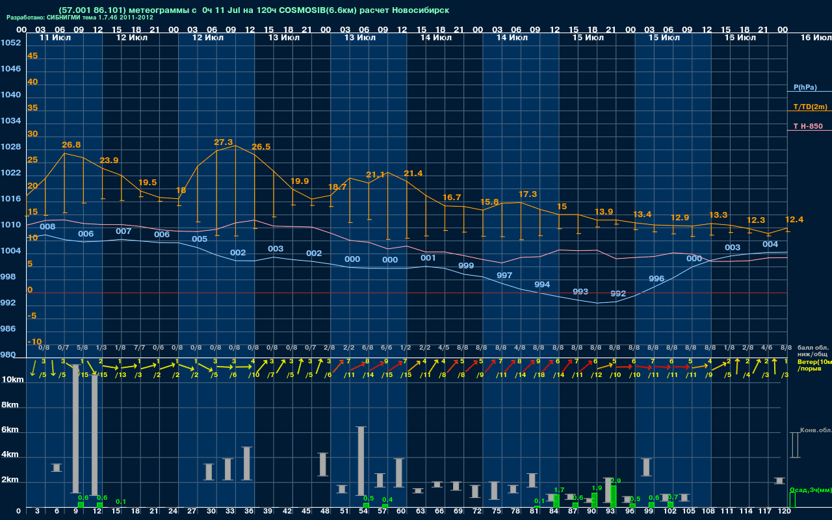Click the 1.9 precipitation amount label

[x=597, y=487]
